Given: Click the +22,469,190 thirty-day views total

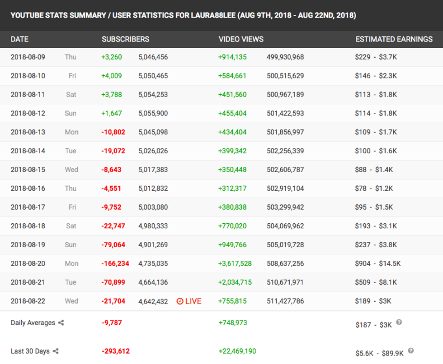Looking at the screenshot, I should click(237, 351).
